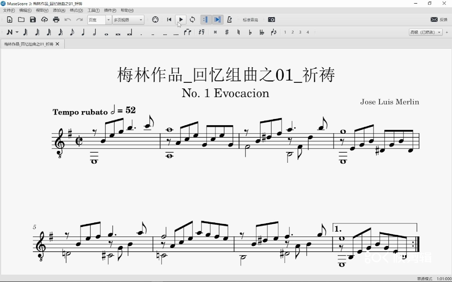
Task: Select the score title text
Action: (226, 75)
